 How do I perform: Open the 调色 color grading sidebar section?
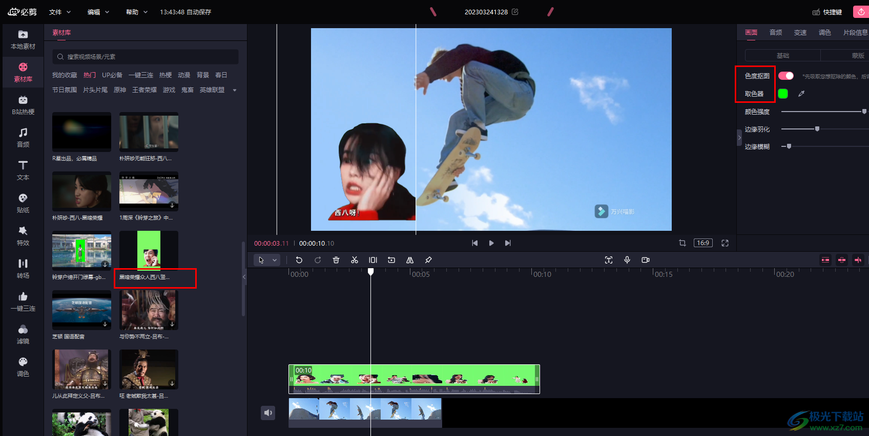tap(23, 367)
